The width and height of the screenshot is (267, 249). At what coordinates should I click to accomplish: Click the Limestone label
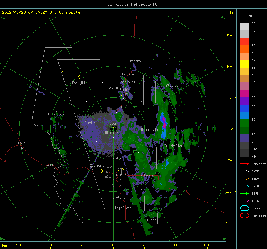click(56, 114)
